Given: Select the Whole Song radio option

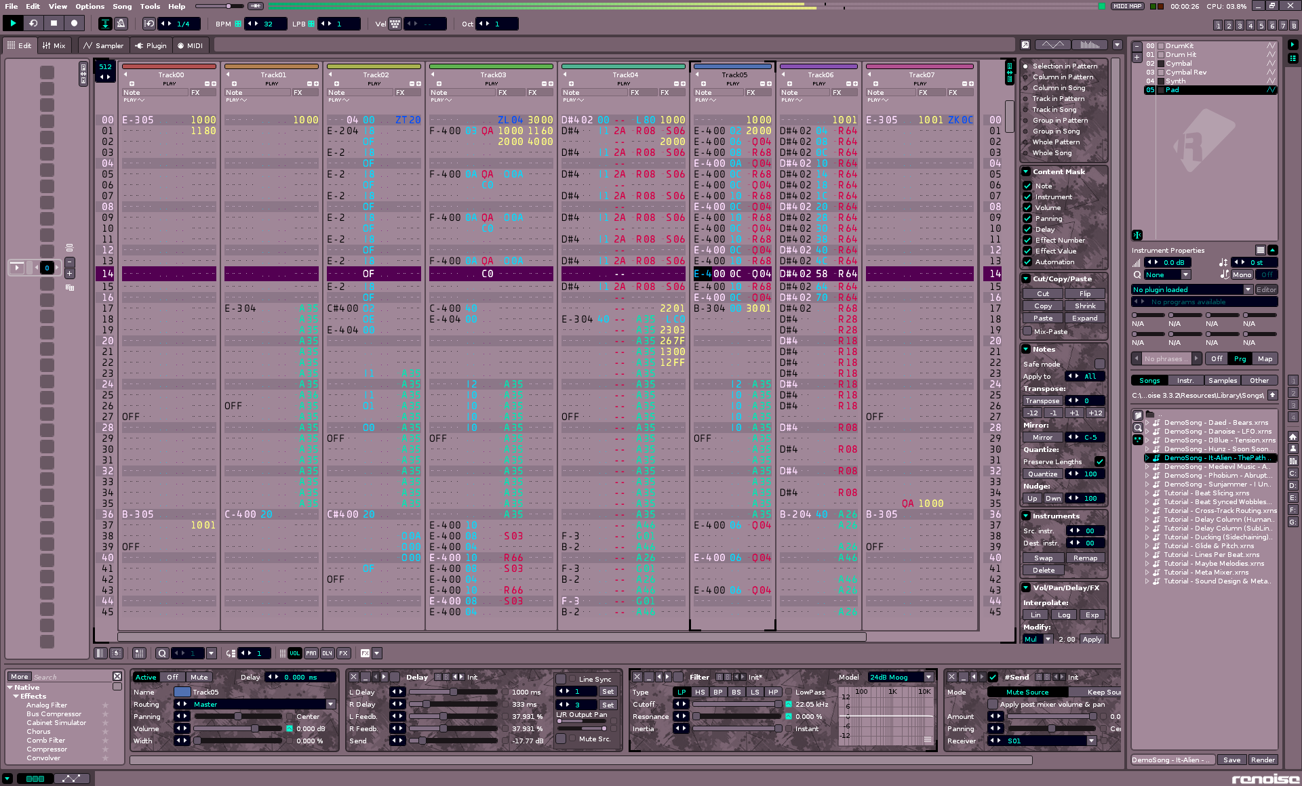Looking at the screenshot, I should (x=1025, y=153).
